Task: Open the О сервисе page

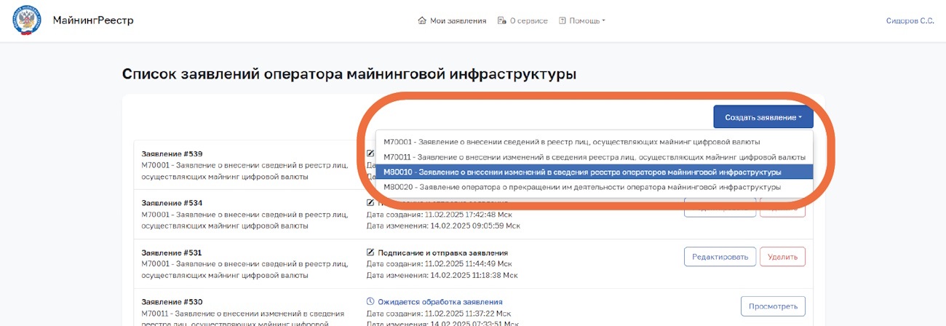Action: 528,20
